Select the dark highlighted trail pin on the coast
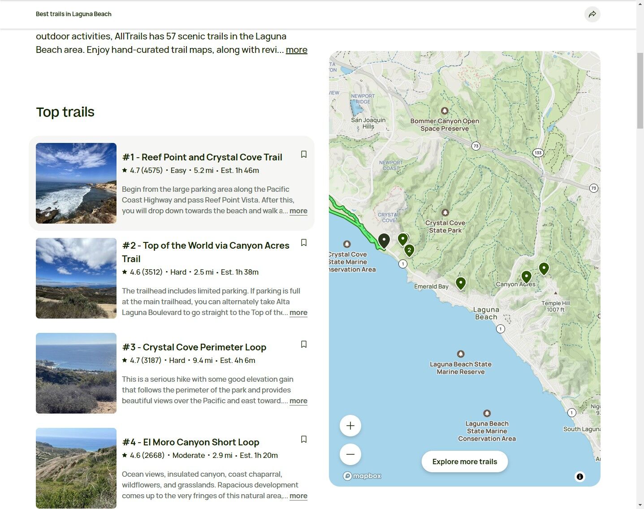 (x=384, y=241)
